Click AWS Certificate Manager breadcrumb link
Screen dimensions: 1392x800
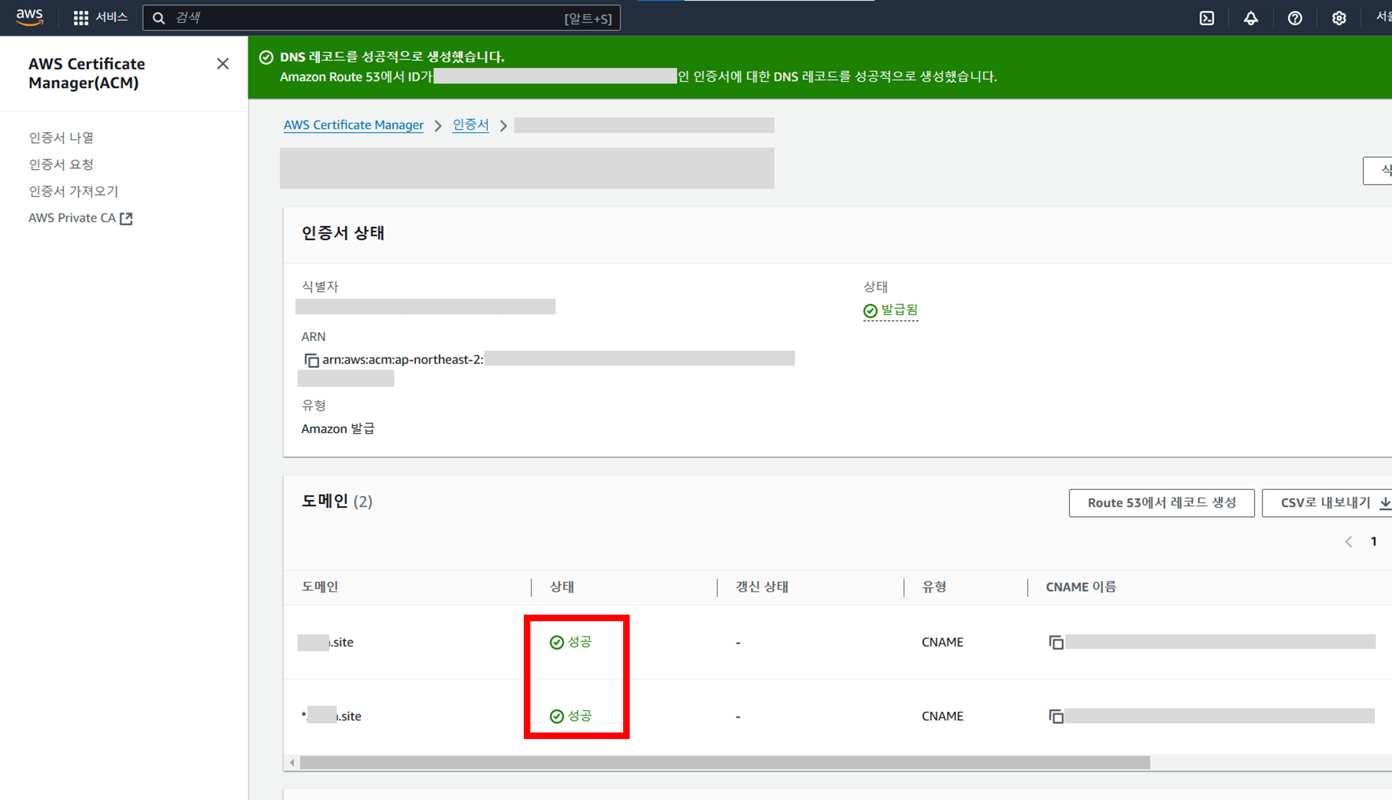pyautogui.click(x=353, y=125)
